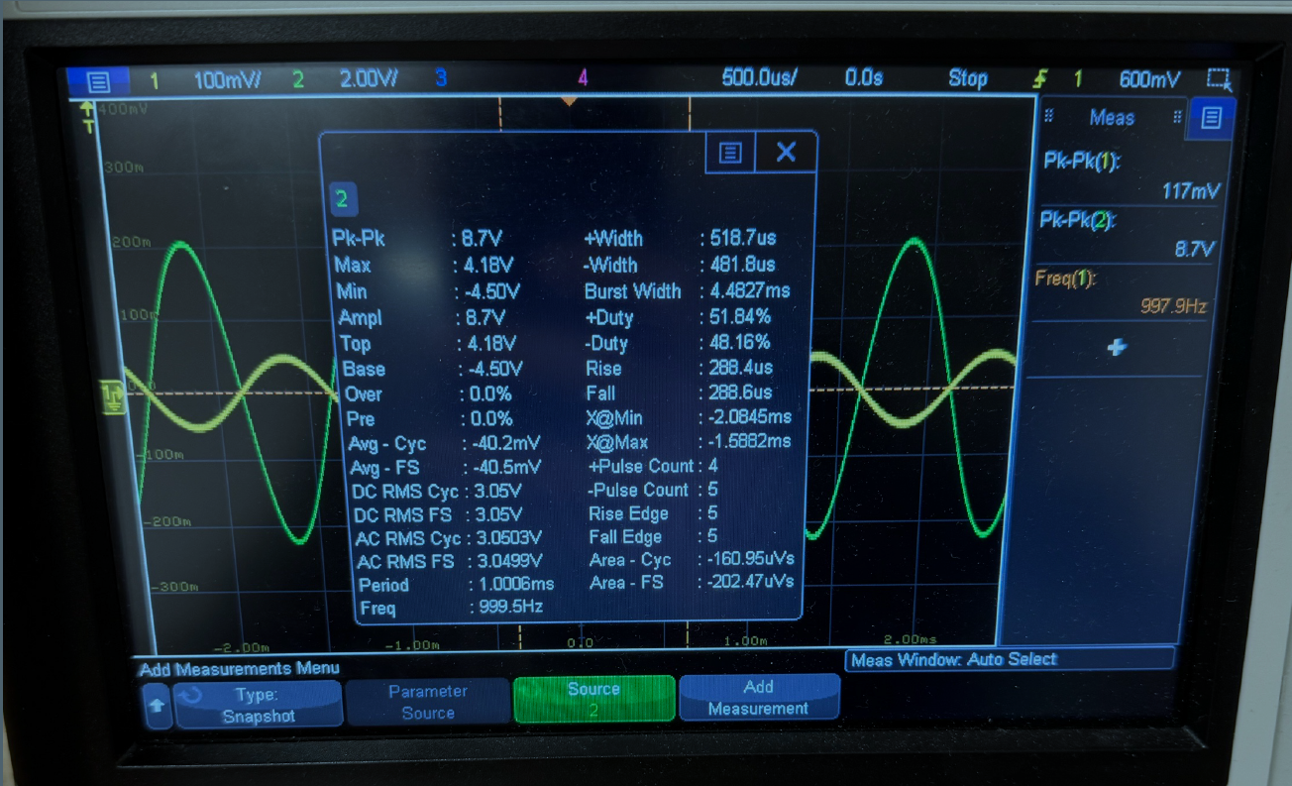Click the orange trigger time marker on the grid
Image resolution: width=1292 pixels, height=786 pixels.
[x=569, y=101]
